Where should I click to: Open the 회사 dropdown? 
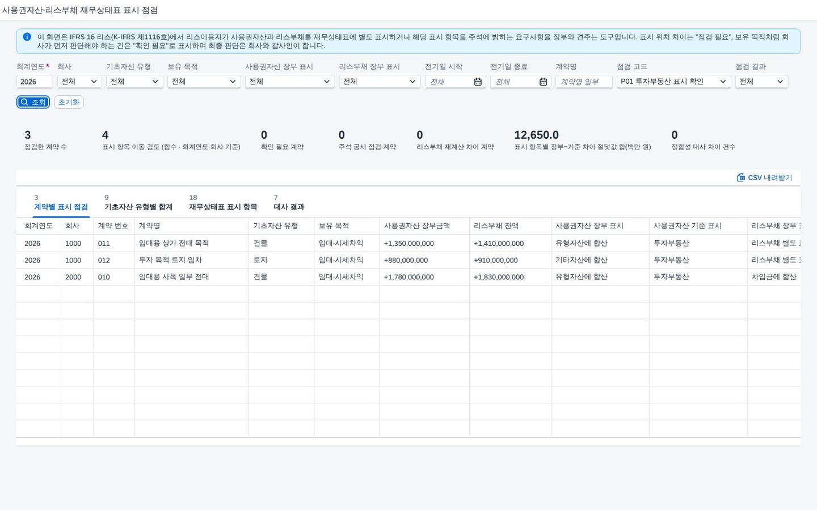[x=79, y=82]
